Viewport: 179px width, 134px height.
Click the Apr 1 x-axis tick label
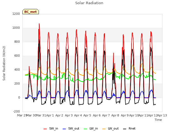[x=50, y=115]
